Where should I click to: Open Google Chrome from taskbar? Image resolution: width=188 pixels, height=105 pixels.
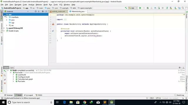(85, 102)
